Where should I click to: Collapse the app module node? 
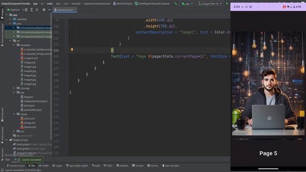click(x=7, y=15)
